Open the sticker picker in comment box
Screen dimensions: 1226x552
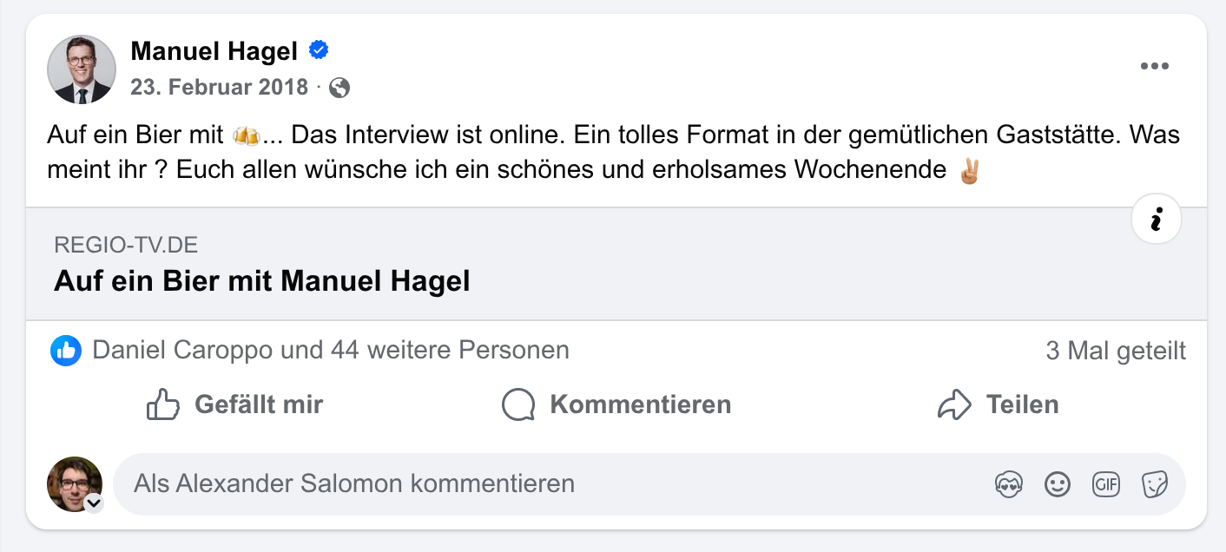tap(1155, 484)
